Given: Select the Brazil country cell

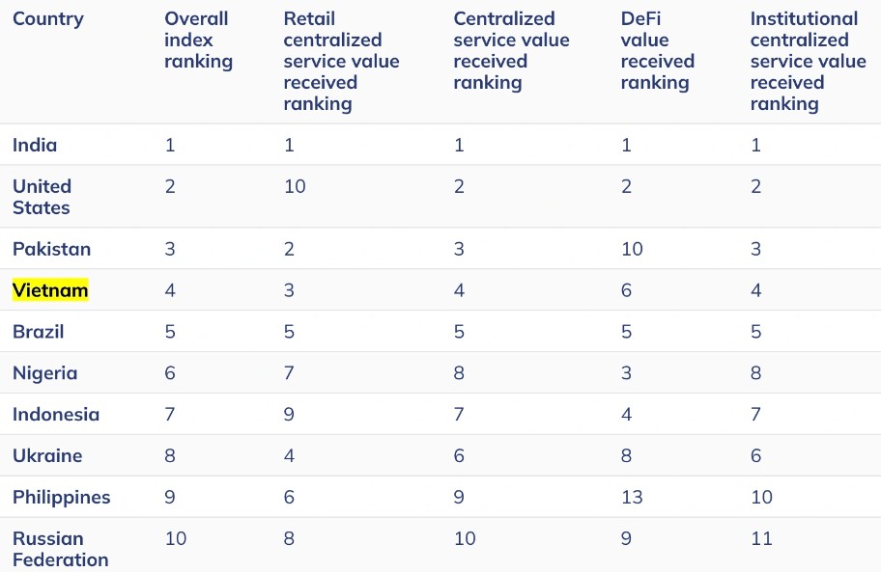Looking at the screenshot, I should [x=39, y=332].
